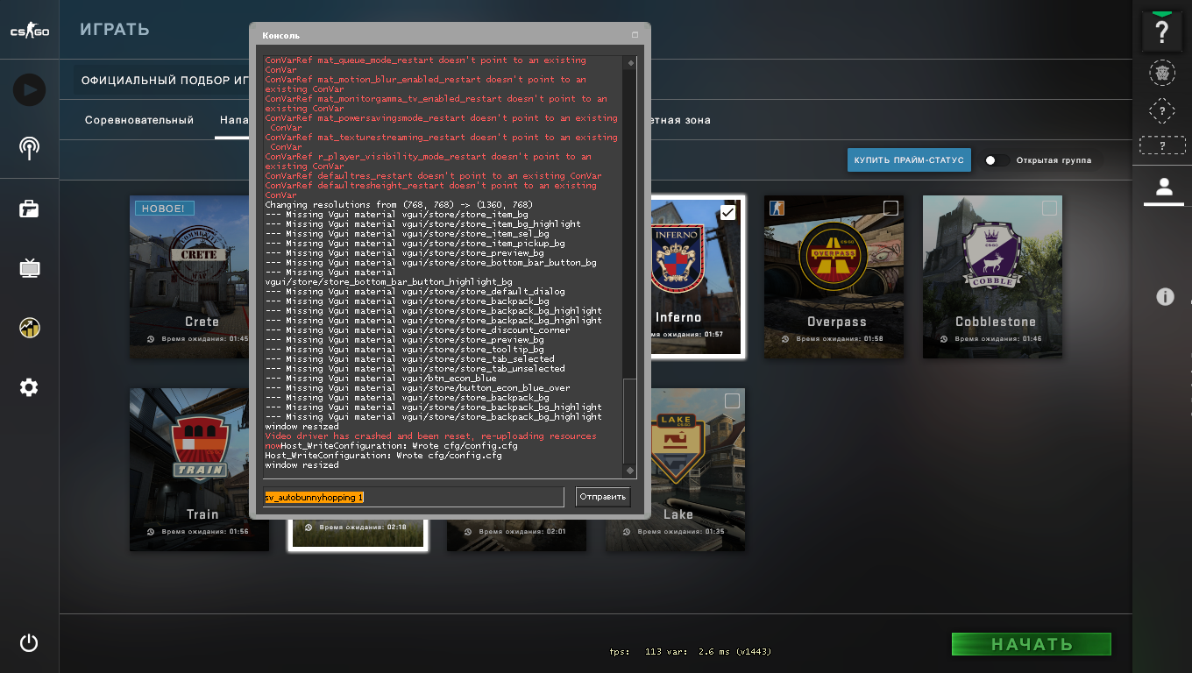Screen dimensions: 1192x673
Task: Click the info circle icon on right
Action: [x=1165, y=297]
